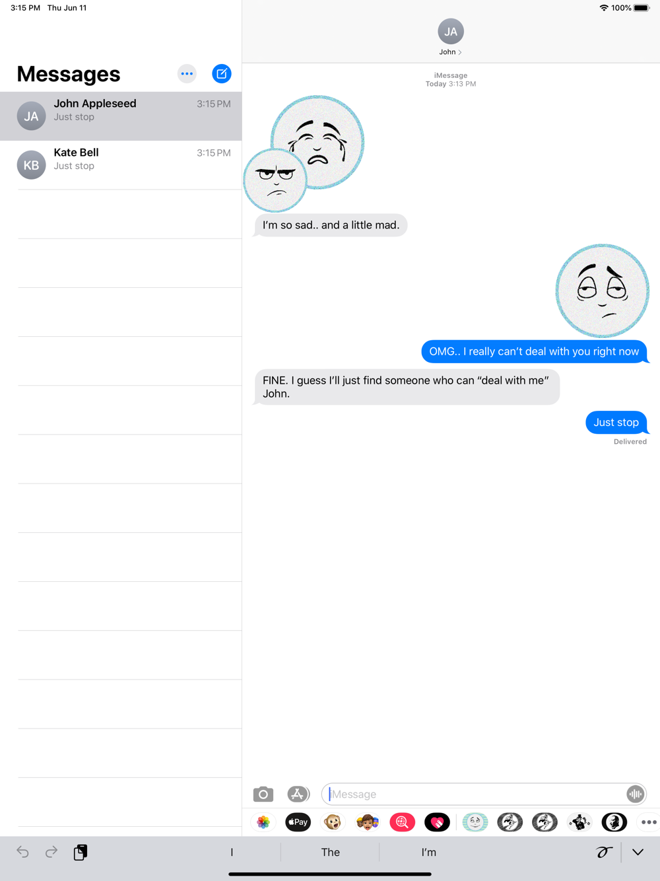Screen dimensions: 660x881
Task: Select the teal face sticker pack
Action: tap(475, 822)
